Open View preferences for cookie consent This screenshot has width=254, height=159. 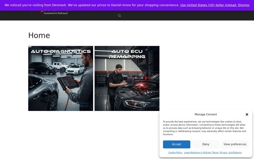(x=235, y=144)
